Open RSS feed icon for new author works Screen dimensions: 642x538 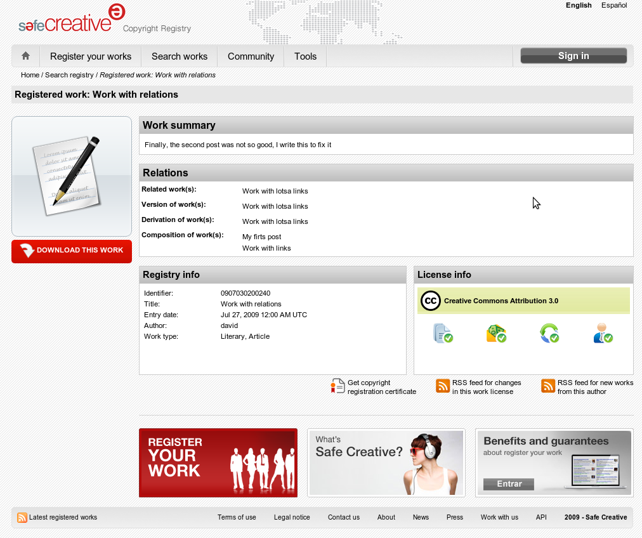[548, 386]
